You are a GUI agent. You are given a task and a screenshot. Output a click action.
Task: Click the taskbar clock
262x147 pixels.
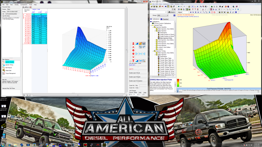coord(256,145)
